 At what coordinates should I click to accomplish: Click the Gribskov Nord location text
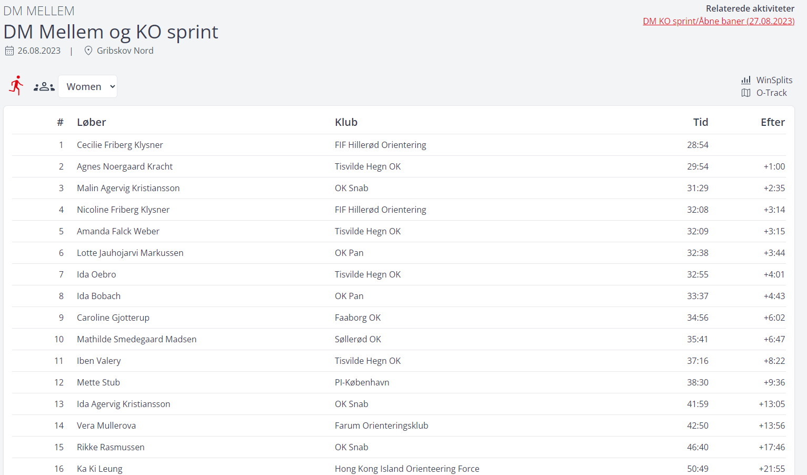(125, 51)
